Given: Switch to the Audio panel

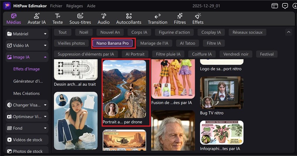Looking at the screenshot, I should tap(103, 19).
